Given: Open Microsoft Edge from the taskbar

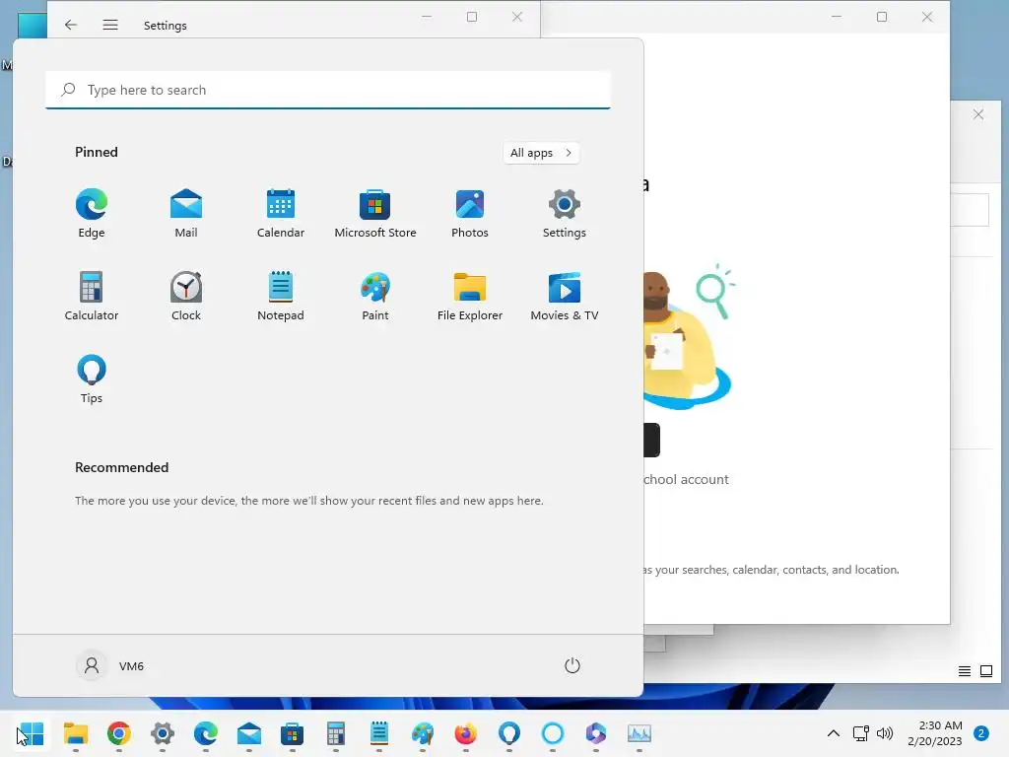Looking at the screenshot, I should point(206,733).
